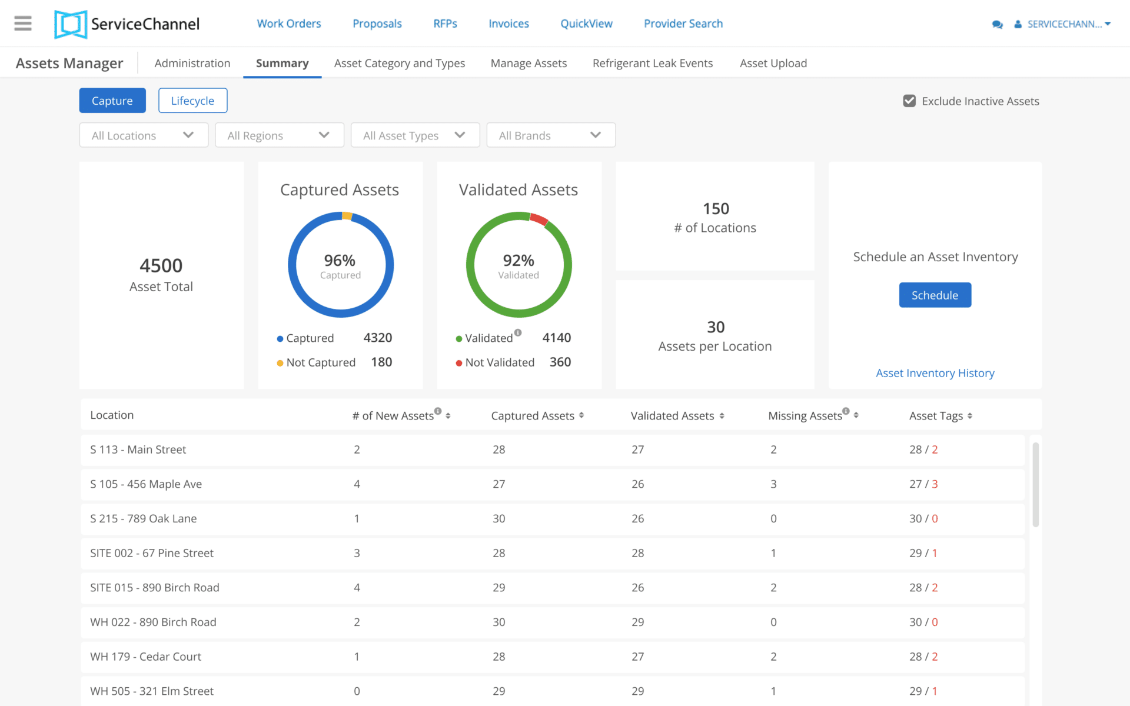The height and width of the screenshot is (706, 1130).
Task: Sort table by Asset Tags column
Action: coord(970,416)
